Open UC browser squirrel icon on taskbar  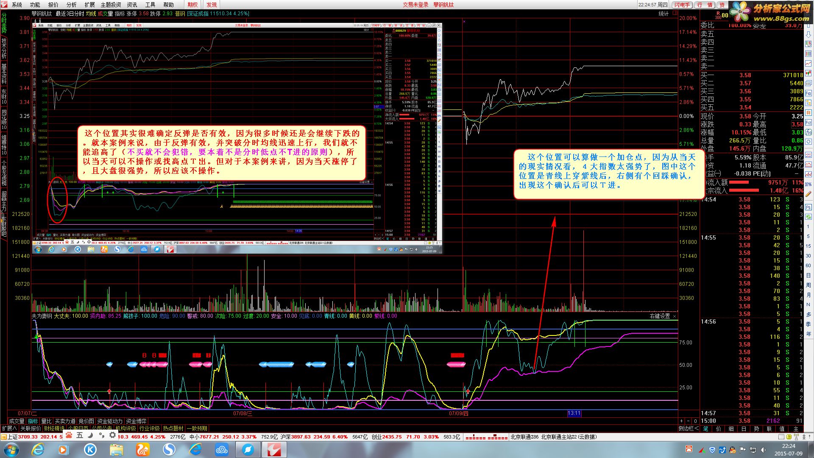tap(143, 450)
